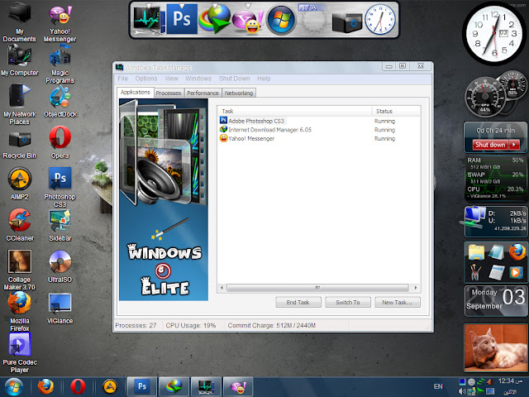Viewport: 529px width, 397px height.
Task: Open UltraISO desktop icon
Action: tap(60, 266)
